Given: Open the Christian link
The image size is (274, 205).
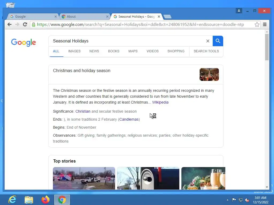Looking at the screenshot, I should click(x=83, y=111).
